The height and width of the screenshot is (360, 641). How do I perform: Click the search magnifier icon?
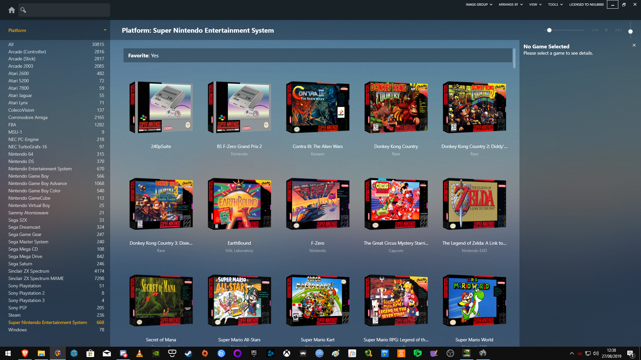click(x=23, y=10)
